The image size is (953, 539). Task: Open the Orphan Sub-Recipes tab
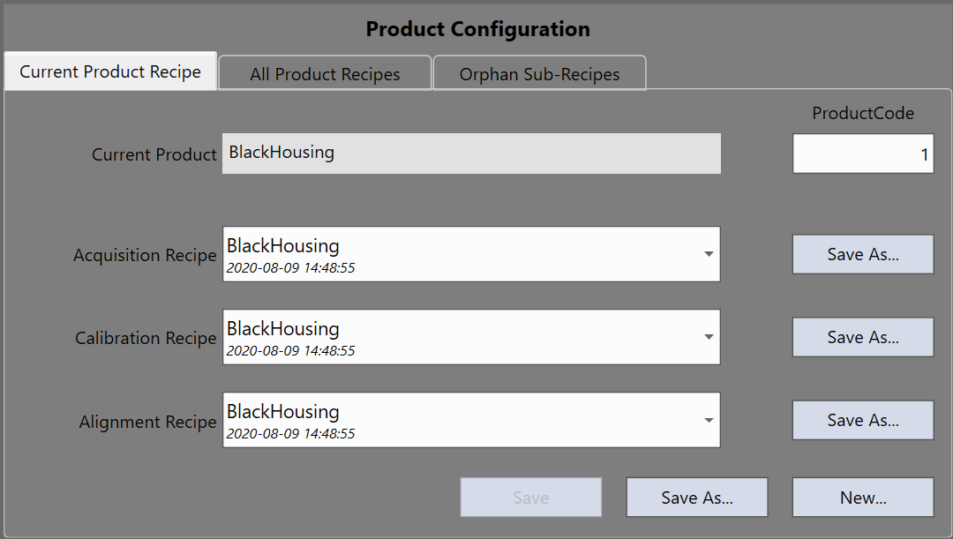(539, 74)
